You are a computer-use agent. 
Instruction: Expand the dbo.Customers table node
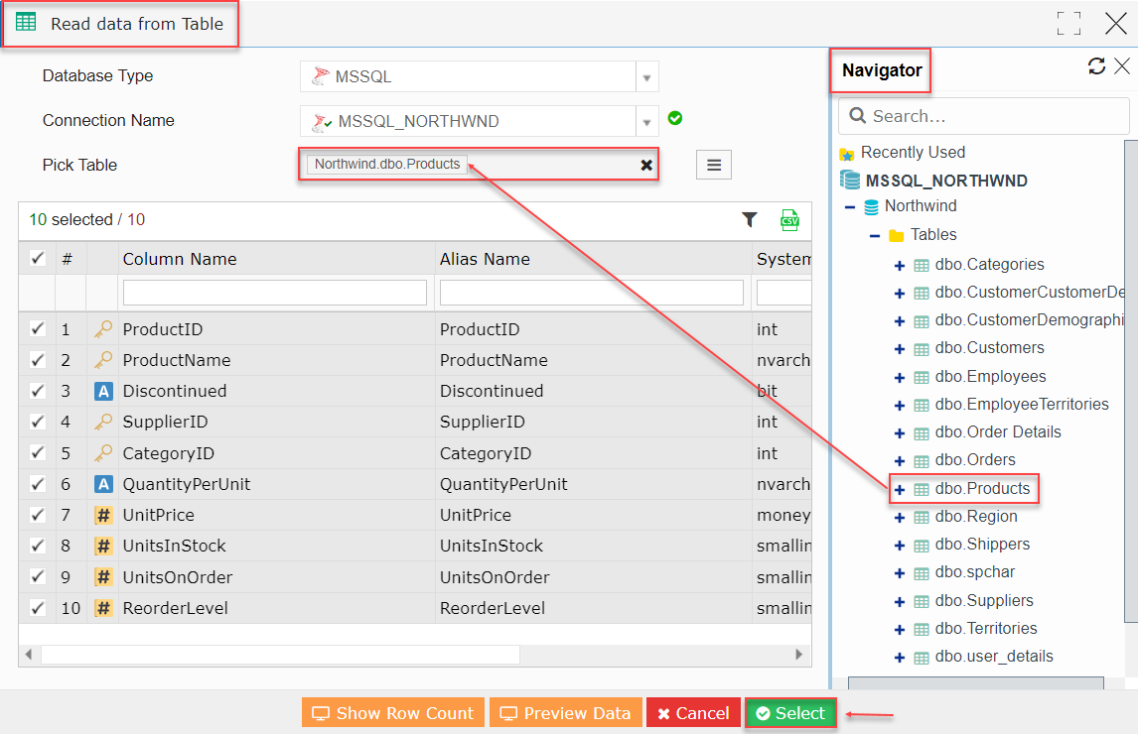pyautogui.click(x=900, y=349)
